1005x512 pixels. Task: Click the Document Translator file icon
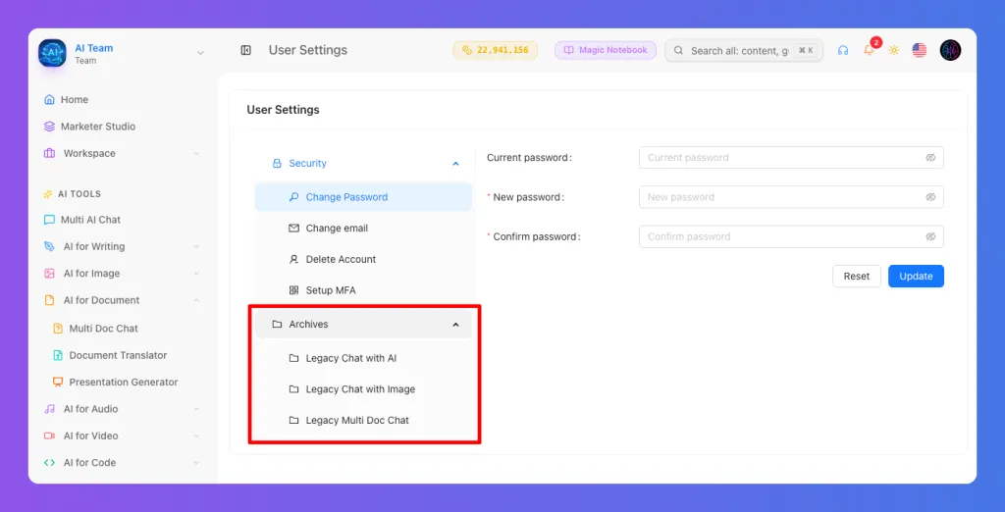point(58,355)
